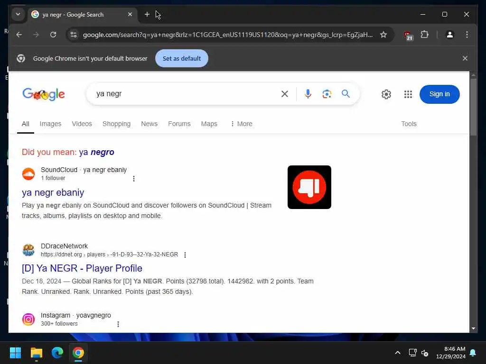The height and width of the screenshot is (364, 486).
Task: Click the SoundCloud result thumbnail image
Action: click(309, 187)
